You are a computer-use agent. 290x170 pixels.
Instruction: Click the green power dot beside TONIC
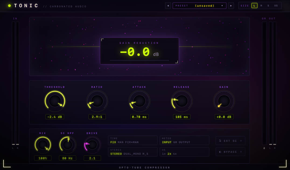point(9,6)
